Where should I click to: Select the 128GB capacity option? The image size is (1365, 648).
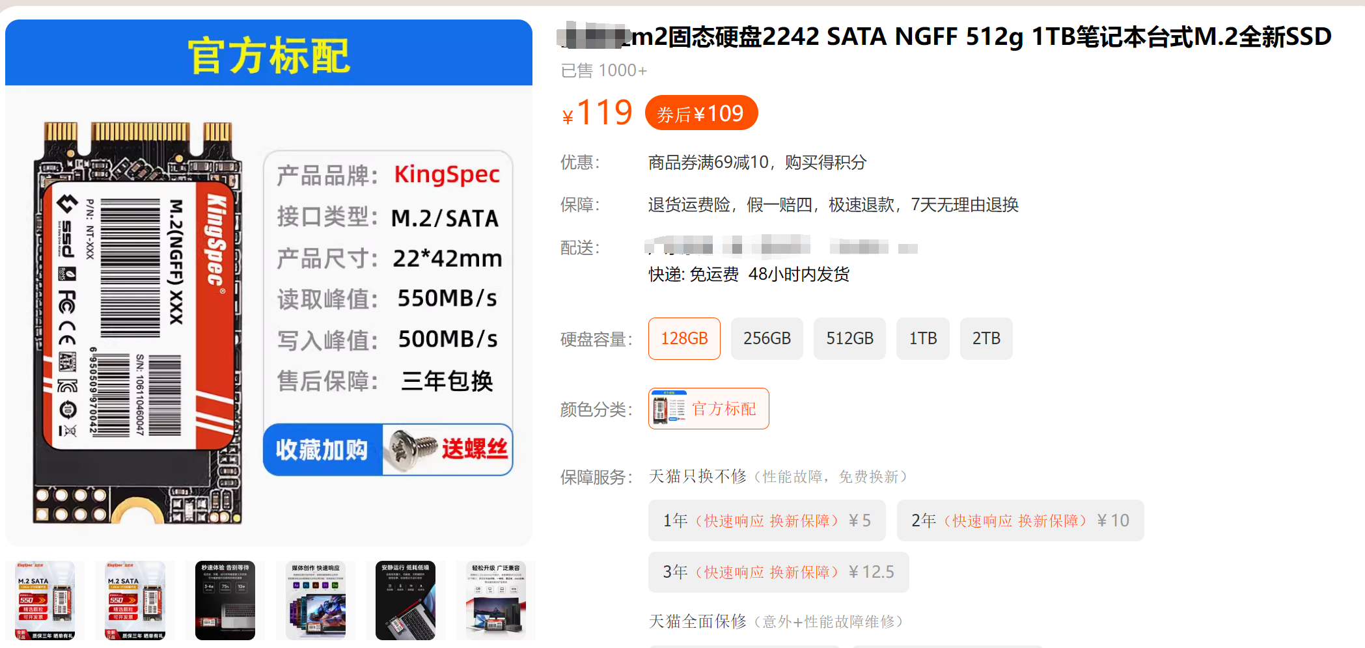click(684, 338)
